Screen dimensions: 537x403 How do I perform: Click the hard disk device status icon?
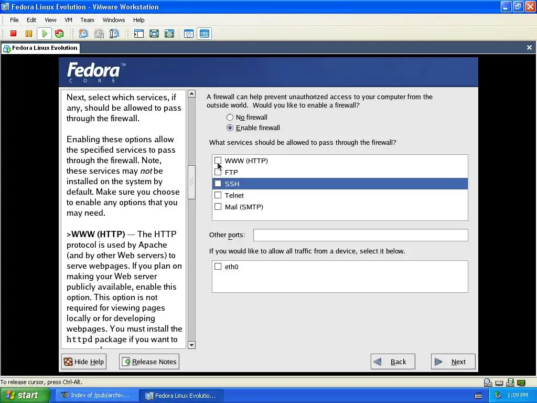(x=499, y=383)
